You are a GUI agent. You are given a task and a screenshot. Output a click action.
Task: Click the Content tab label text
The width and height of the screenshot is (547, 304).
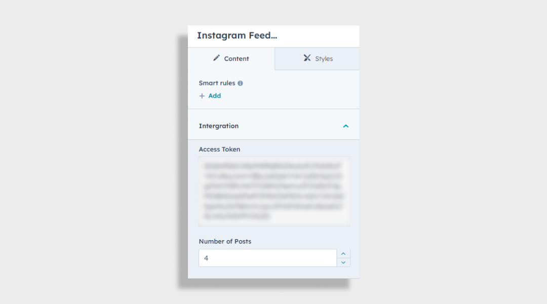pyautogui.click(x=237, y=59)
